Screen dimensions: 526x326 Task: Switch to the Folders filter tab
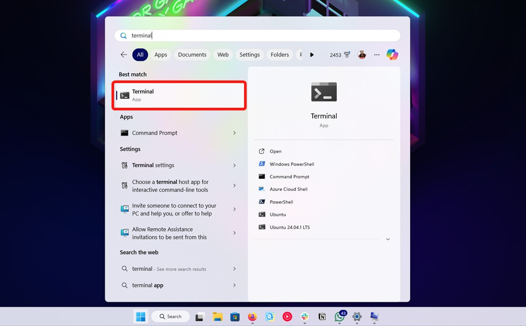click(280, 55)
